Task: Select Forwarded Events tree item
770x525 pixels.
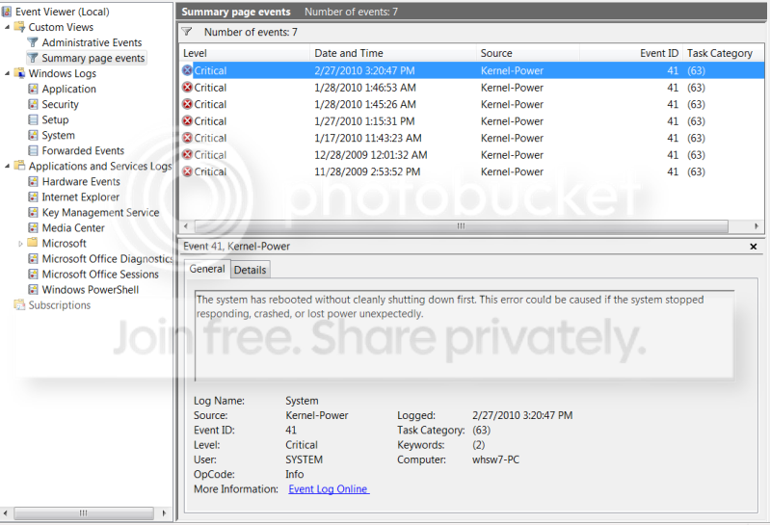Action: (83, 150)
